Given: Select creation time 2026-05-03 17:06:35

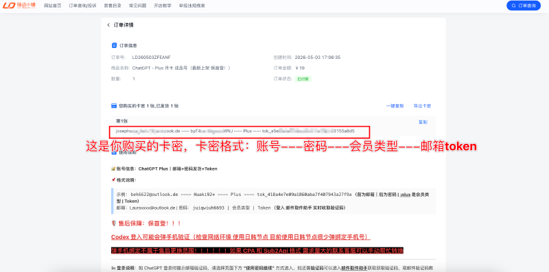Looking at the screenshot, I should pyautogui.click(x=318, y=58).
